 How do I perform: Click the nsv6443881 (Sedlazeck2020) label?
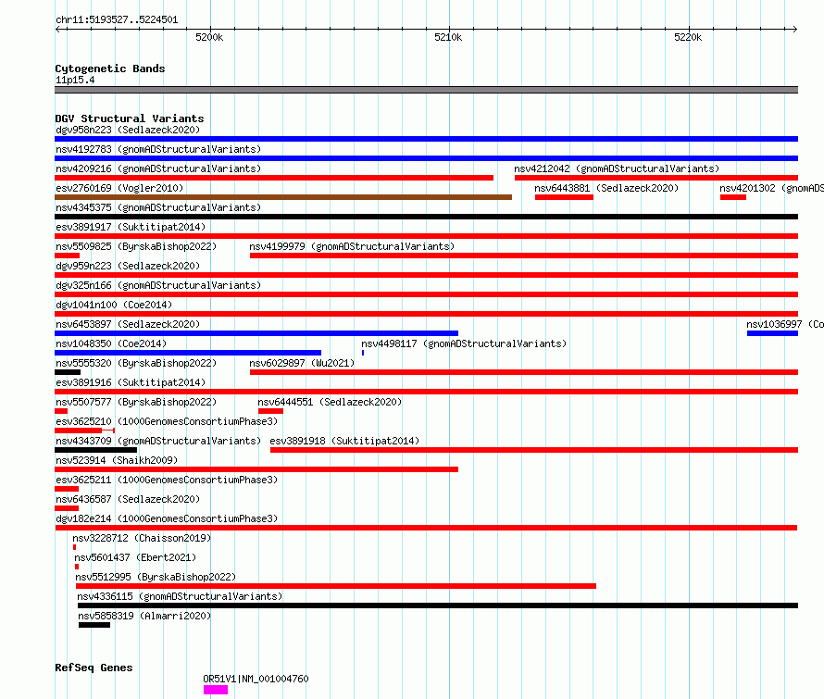[x=606, y=188]
